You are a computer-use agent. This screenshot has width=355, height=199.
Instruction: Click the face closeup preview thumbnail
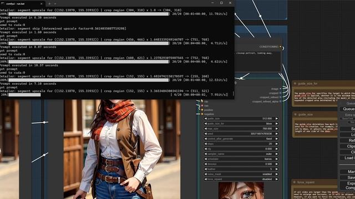241,191
